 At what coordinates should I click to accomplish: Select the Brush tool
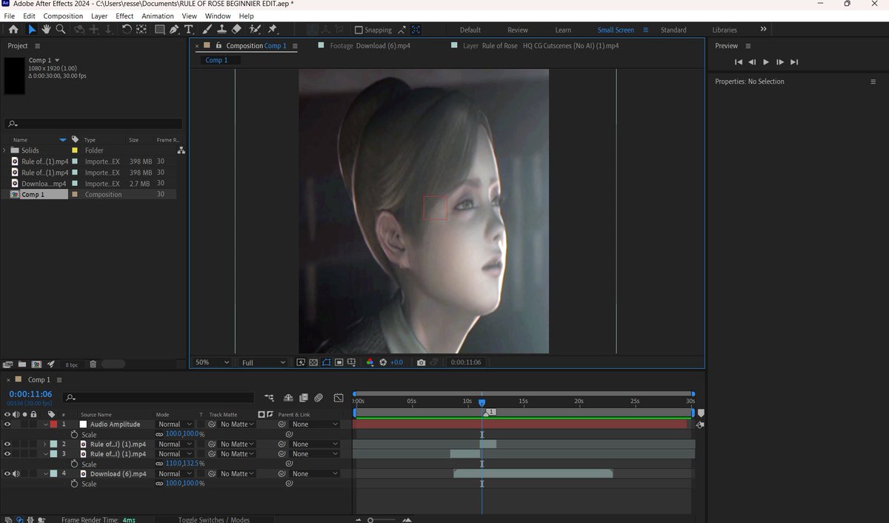[x=207, y=30]
